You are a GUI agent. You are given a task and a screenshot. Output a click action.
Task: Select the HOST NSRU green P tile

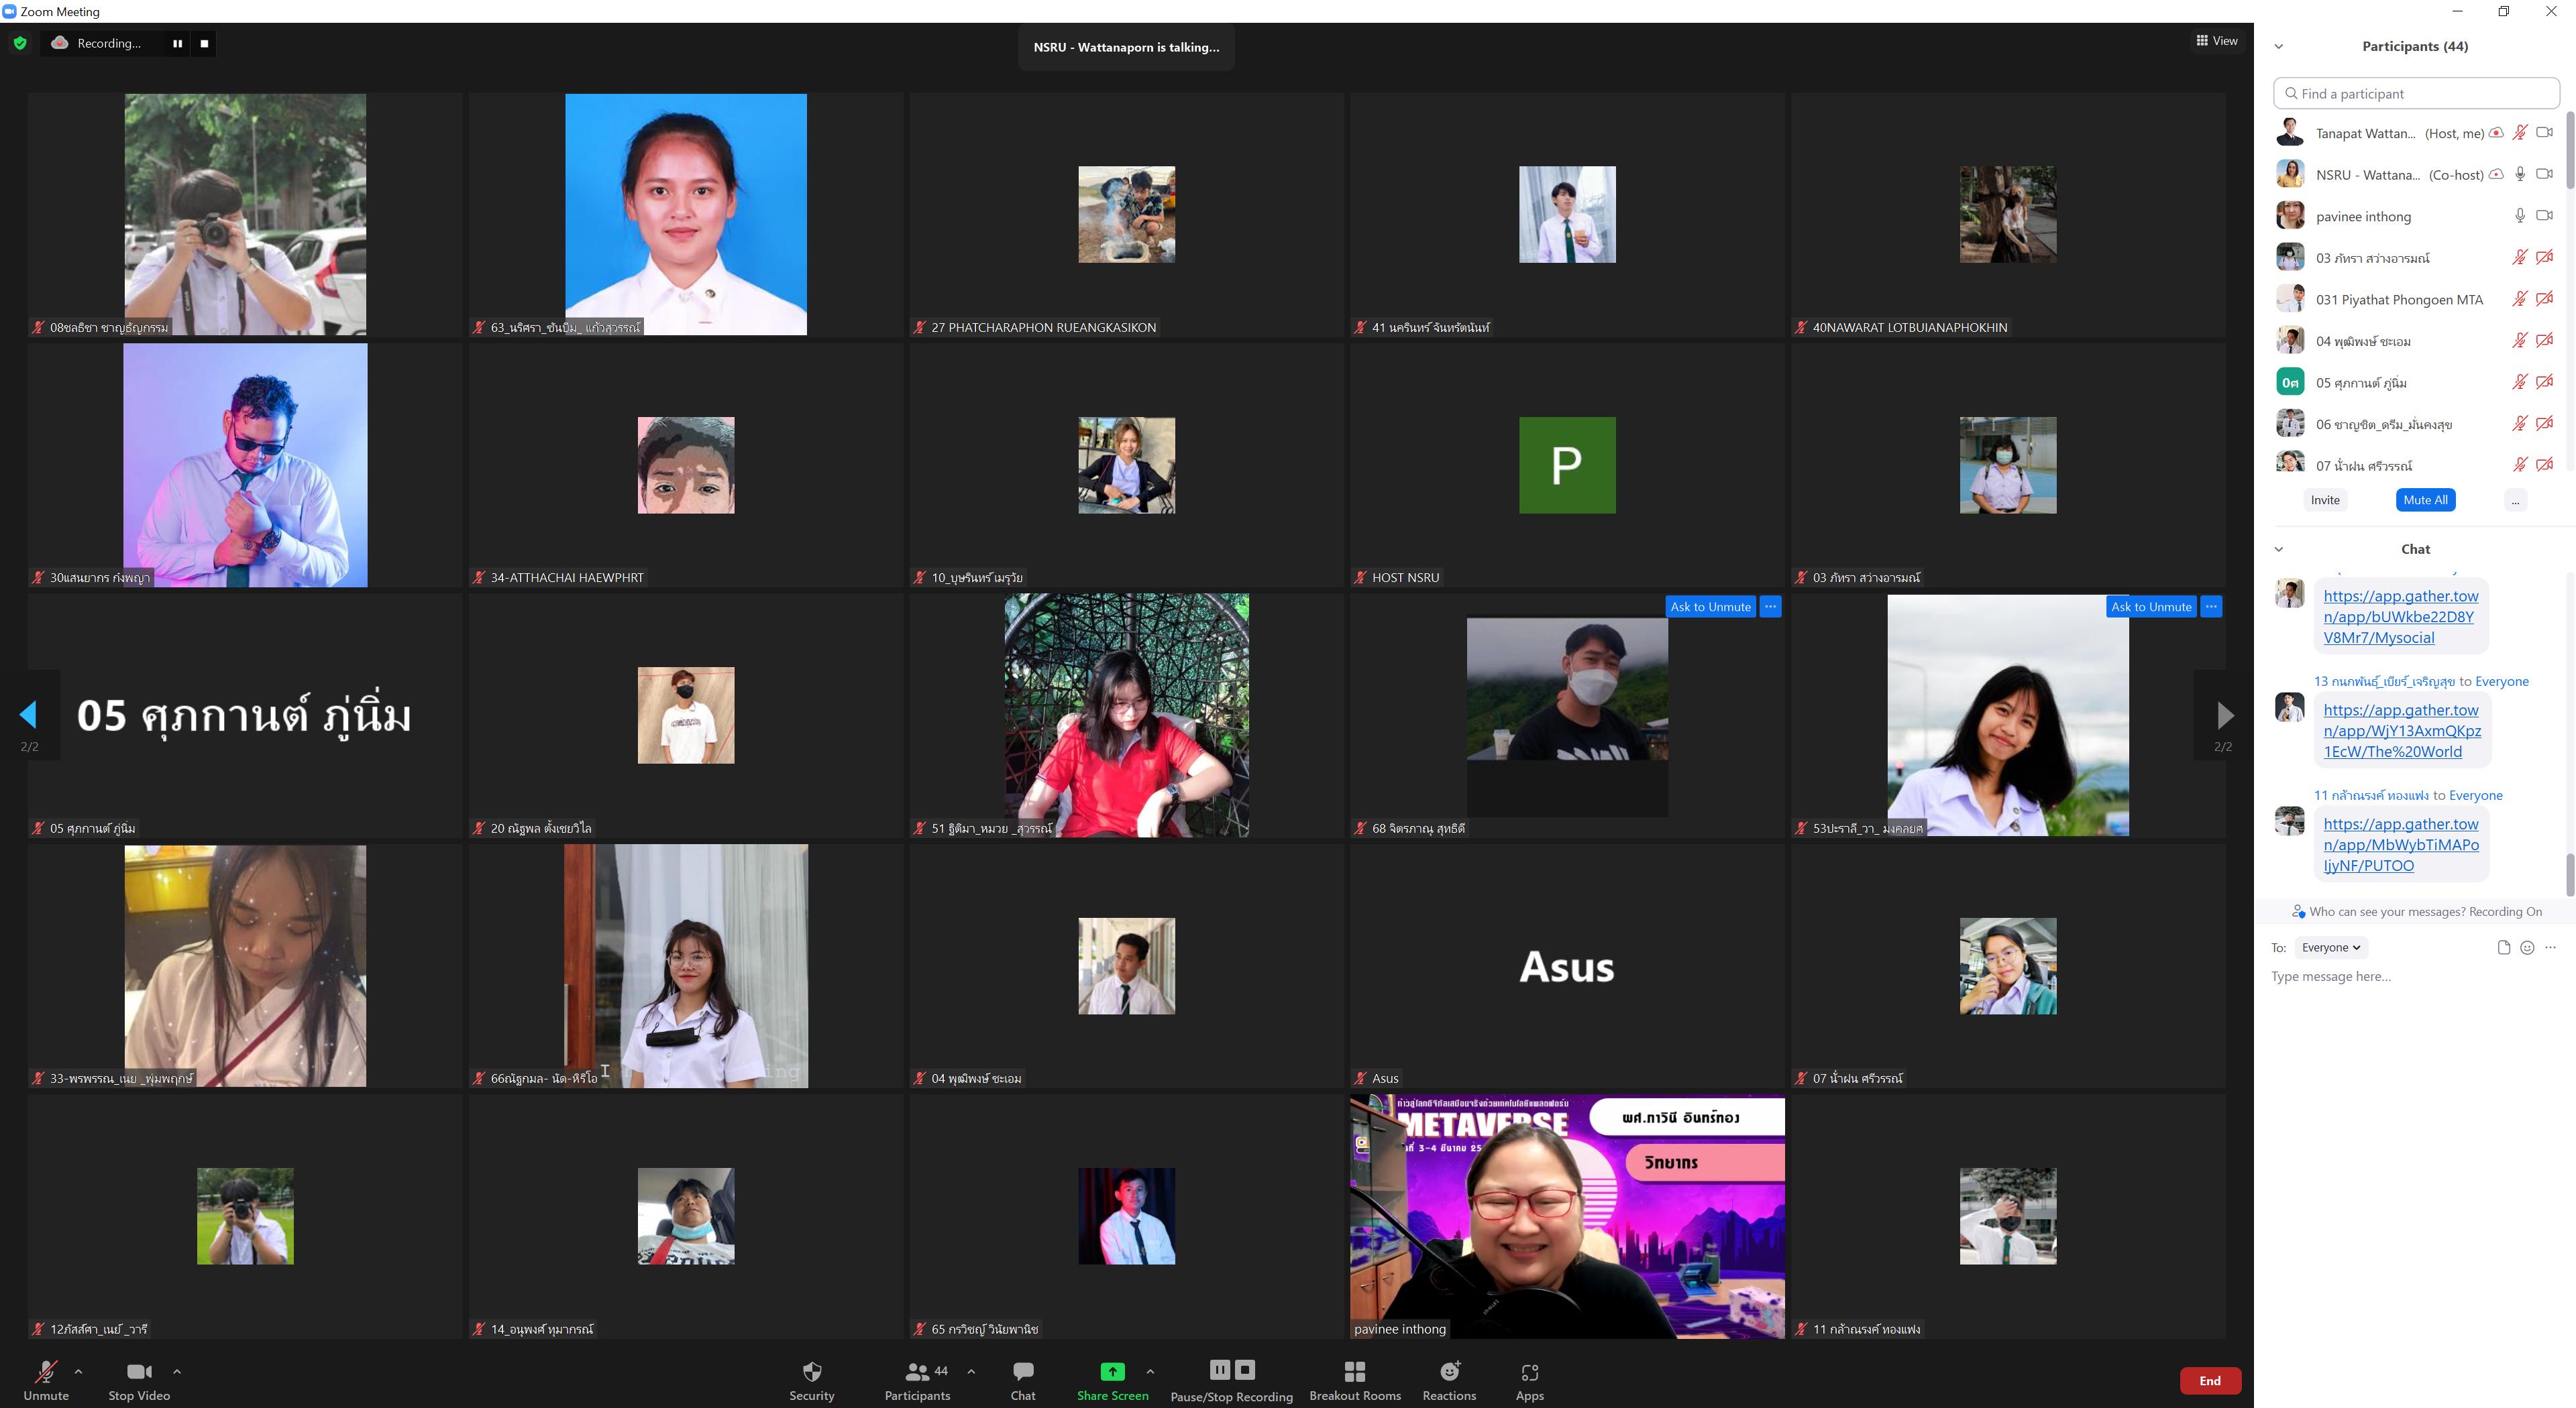[x=1567, y=466]
